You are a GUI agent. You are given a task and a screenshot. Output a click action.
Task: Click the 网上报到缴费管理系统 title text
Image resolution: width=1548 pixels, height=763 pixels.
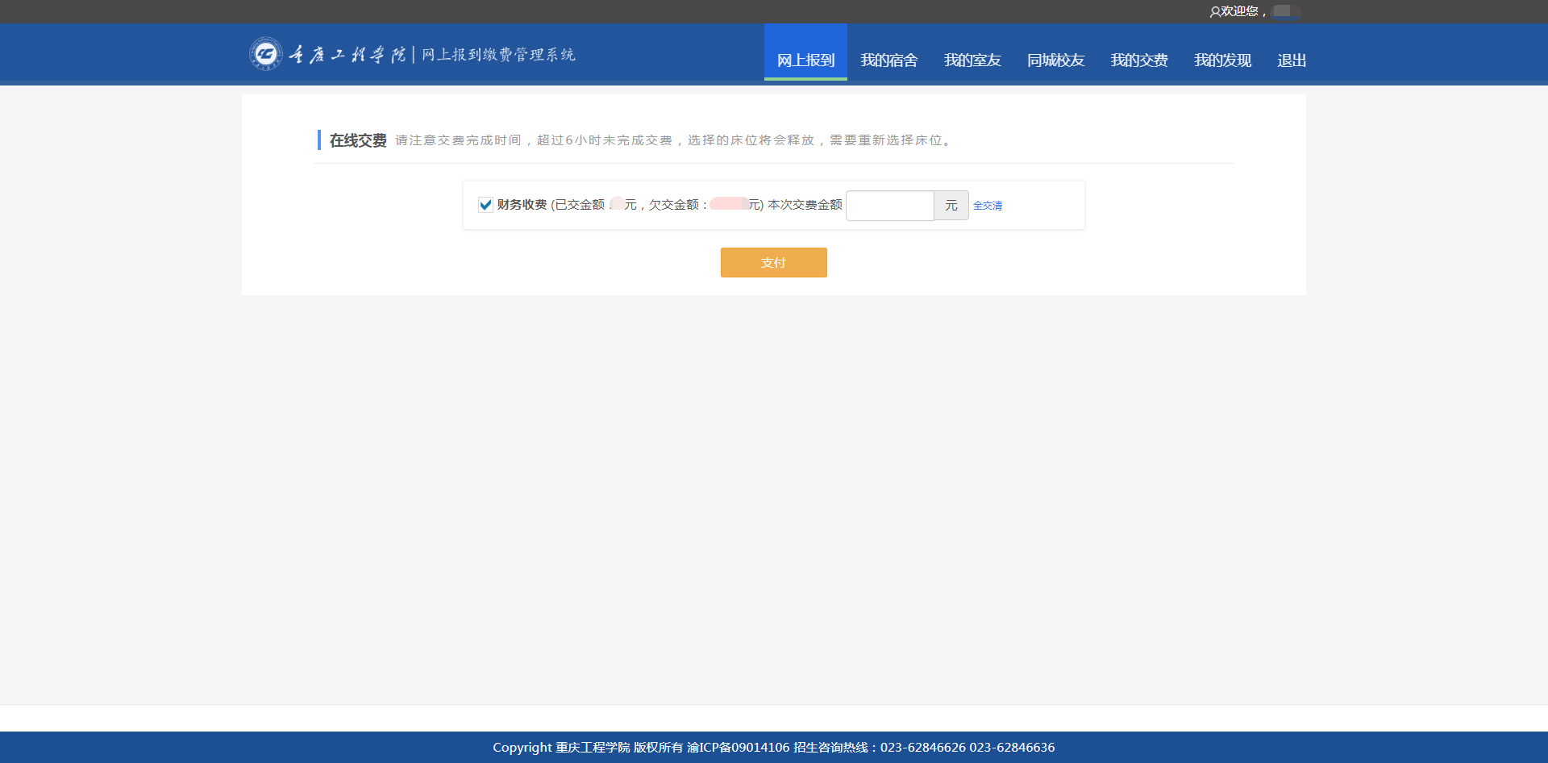click(x=498, y=55)
